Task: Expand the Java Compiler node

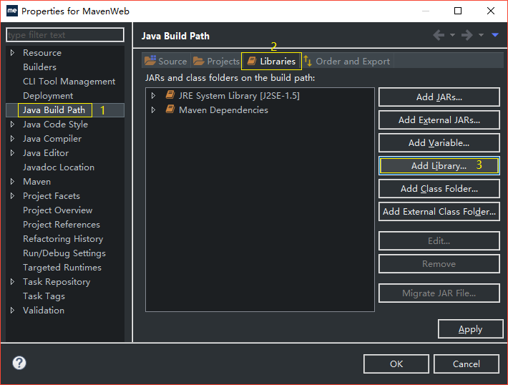Action: point(12,138)
